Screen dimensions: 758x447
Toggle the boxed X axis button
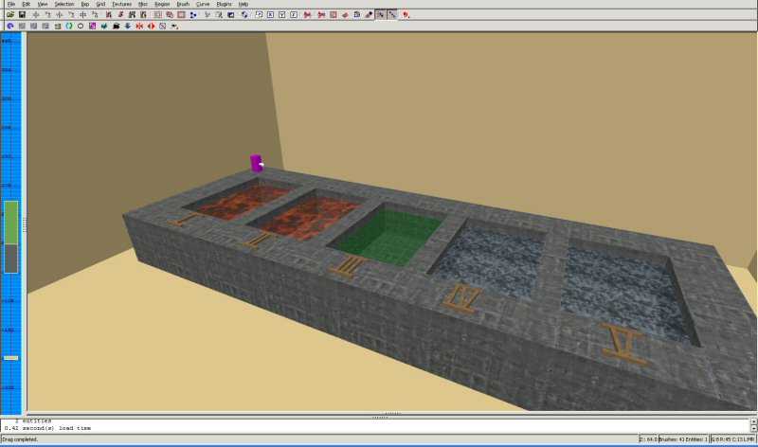(270, 15)
